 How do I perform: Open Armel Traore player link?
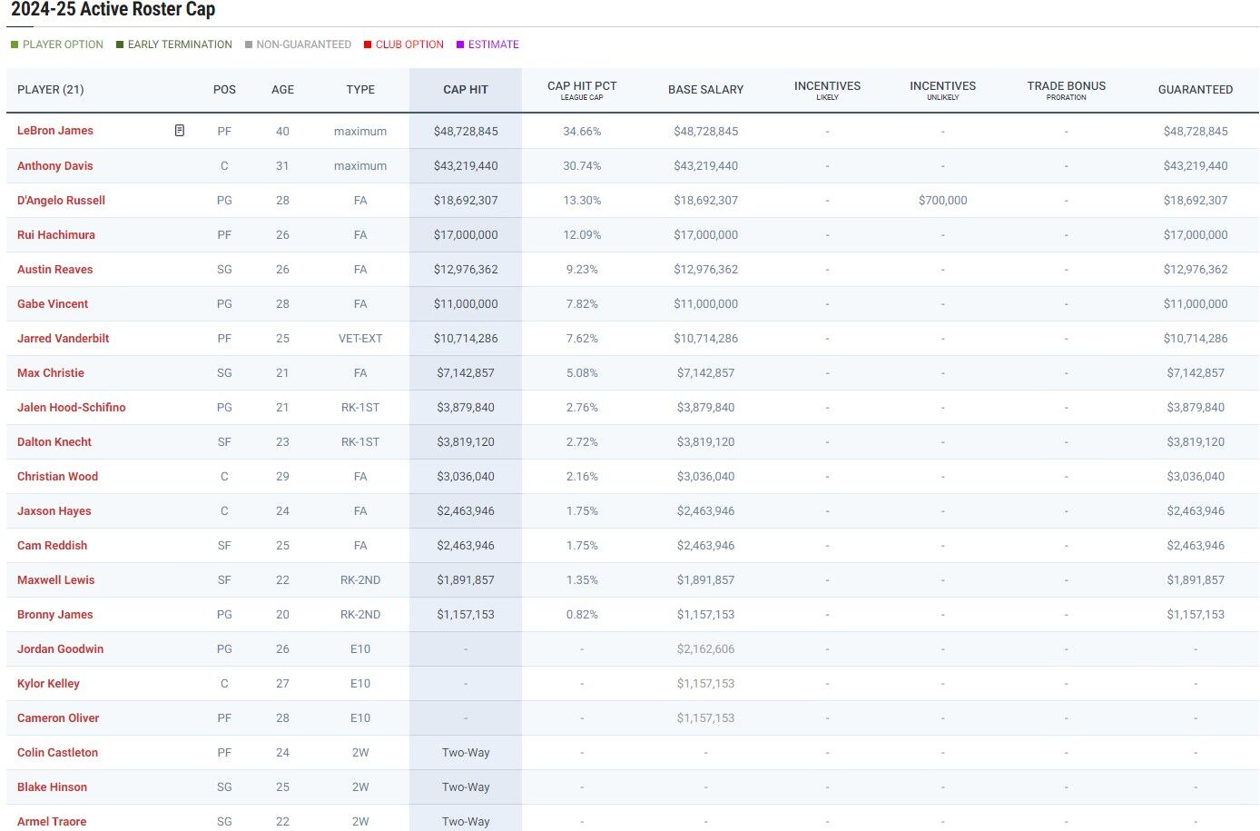click(x=52, y=822)
